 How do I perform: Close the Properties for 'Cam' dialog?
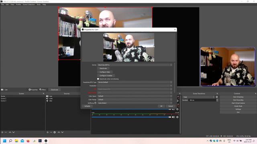click(x=175, y=30)
